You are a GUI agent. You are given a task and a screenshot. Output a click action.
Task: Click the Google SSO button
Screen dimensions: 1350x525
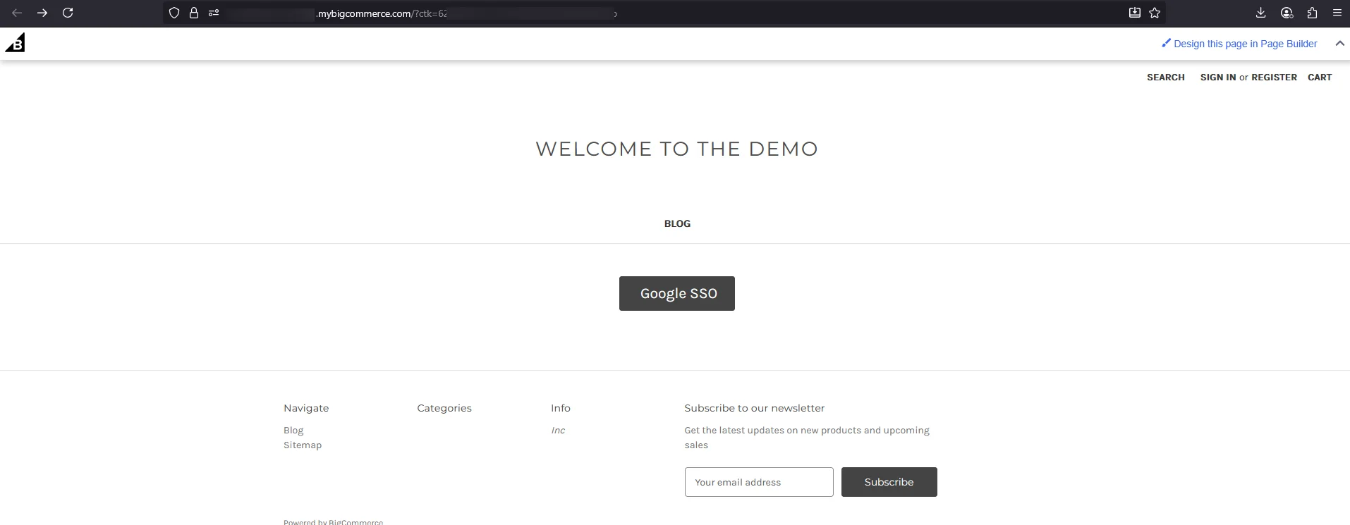pos(677,293)
